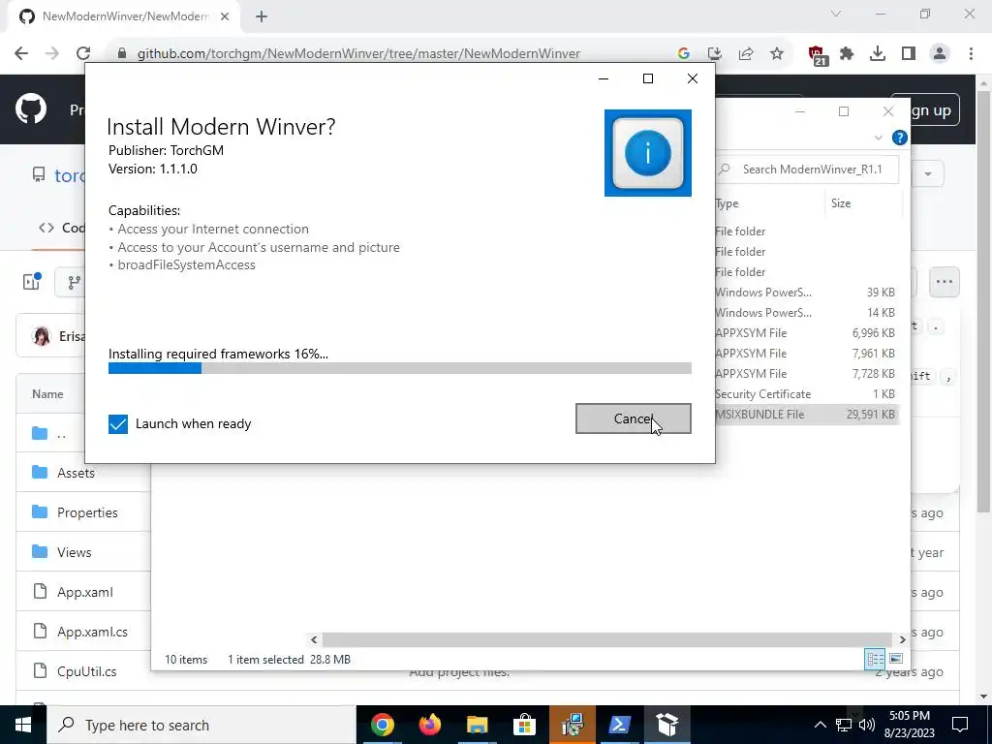This screenshot has height=744, width=992.
Task: Open the Windows Start menu
Action: (23, 725)
